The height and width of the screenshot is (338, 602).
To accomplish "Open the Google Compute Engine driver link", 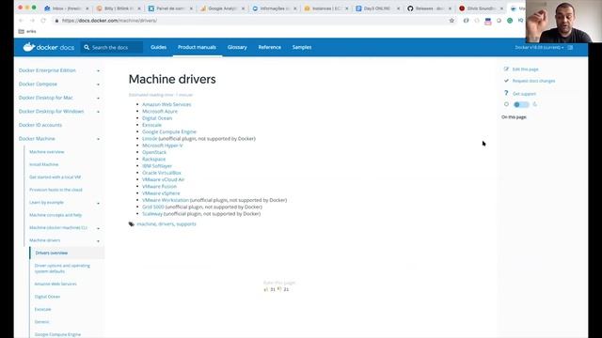I will click(x=169, y=131).
